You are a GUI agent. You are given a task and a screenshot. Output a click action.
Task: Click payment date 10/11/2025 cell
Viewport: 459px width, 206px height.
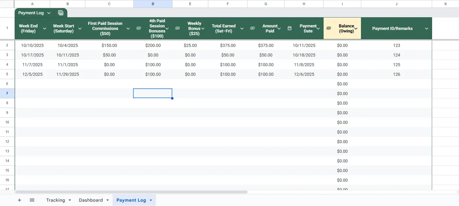coord(304,45)
